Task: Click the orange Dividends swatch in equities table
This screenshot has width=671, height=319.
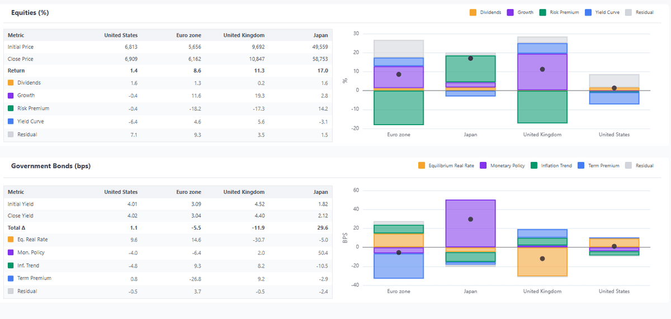Action: point(11,83)
